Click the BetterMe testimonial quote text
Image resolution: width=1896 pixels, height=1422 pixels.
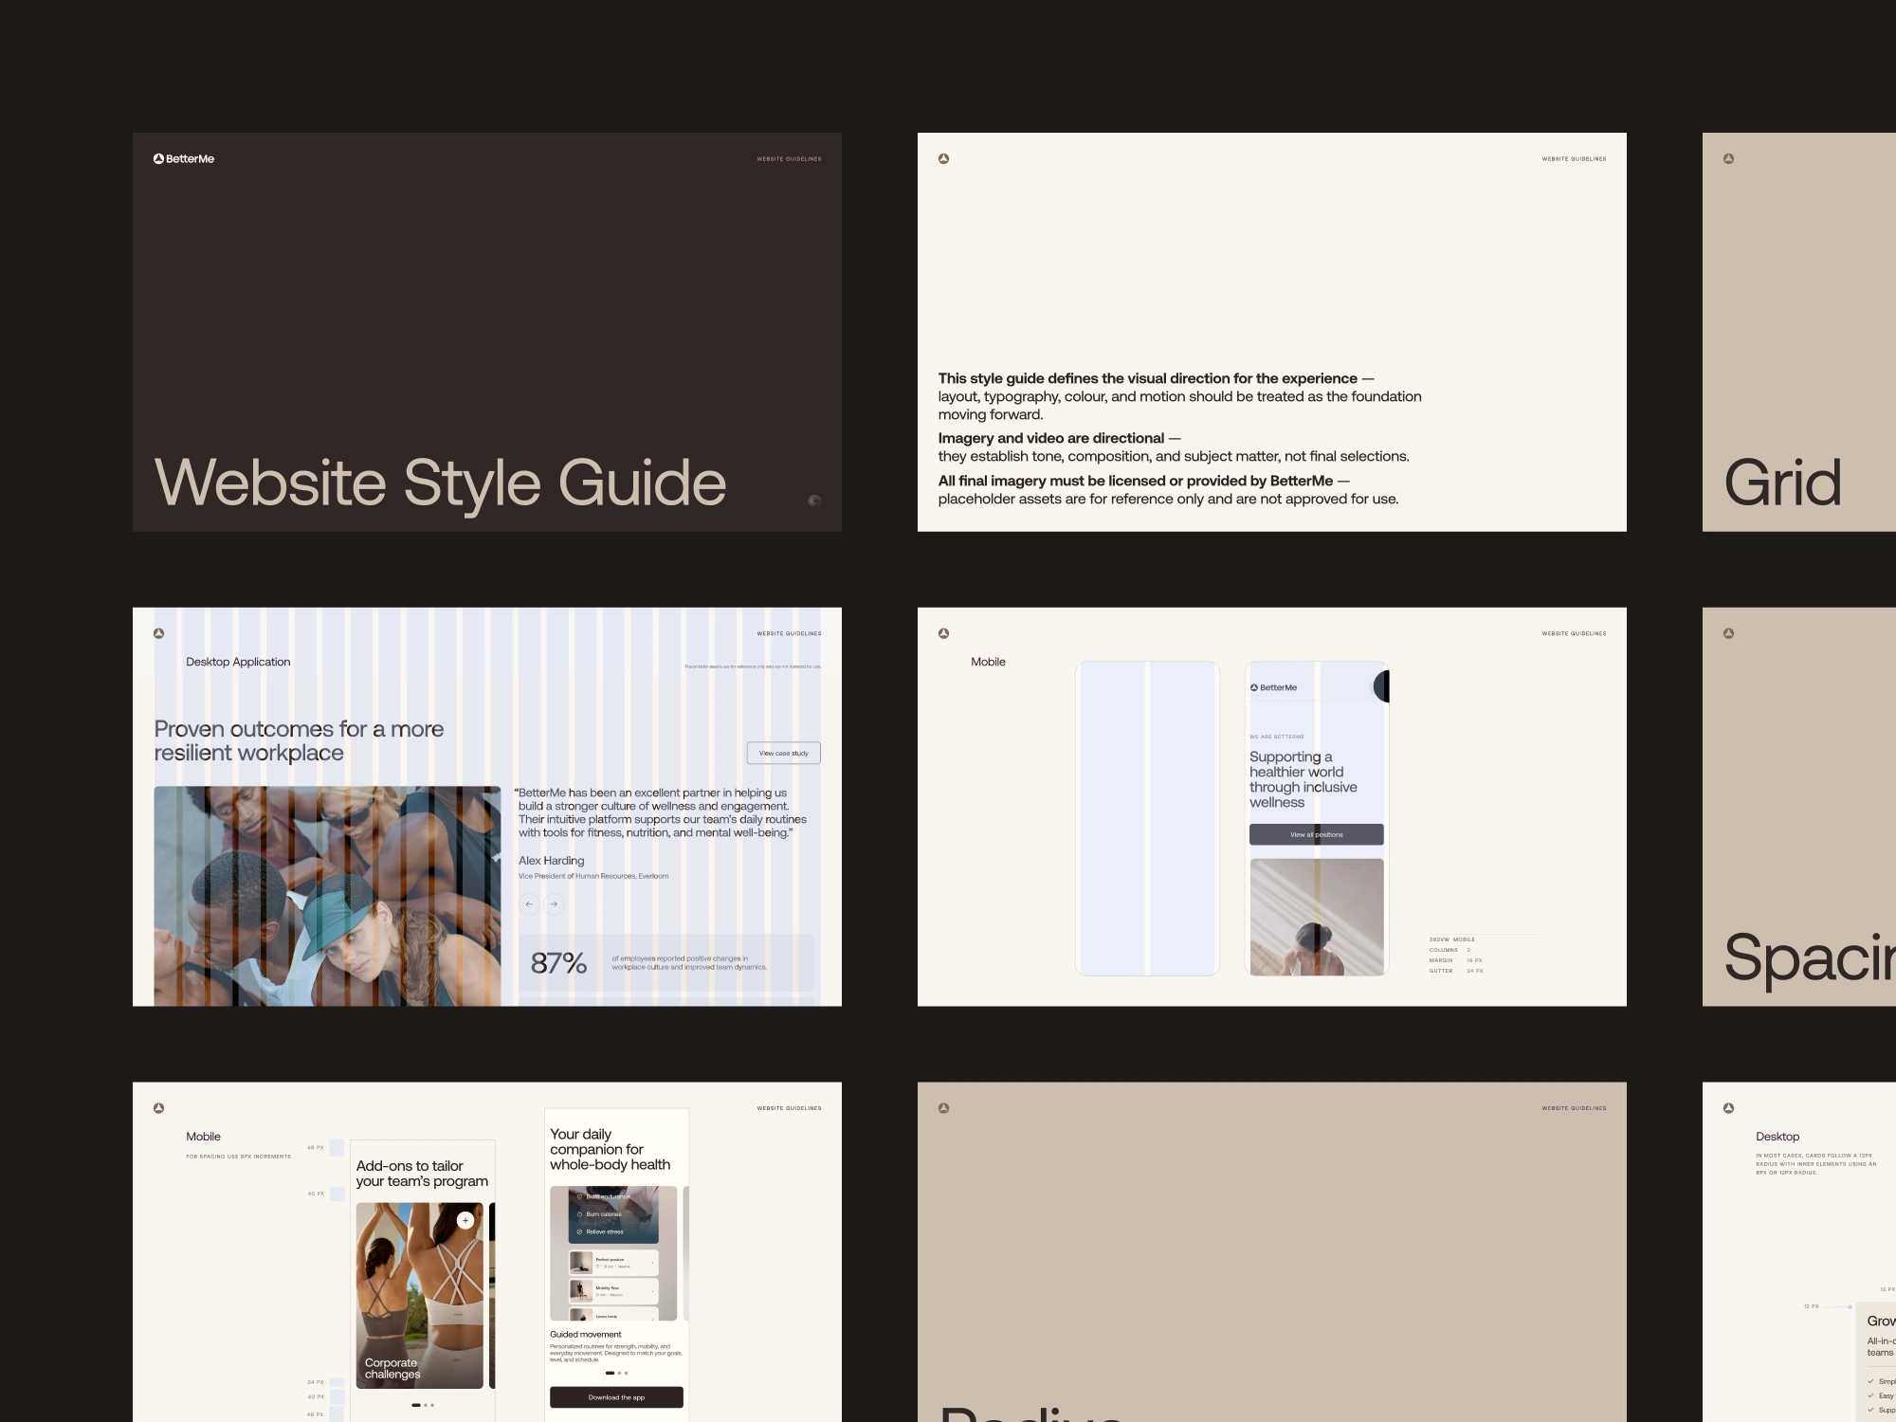(661, 812)
